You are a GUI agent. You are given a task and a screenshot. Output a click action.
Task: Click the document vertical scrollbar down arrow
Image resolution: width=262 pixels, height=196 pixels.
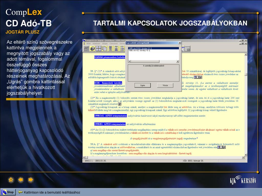246,155
